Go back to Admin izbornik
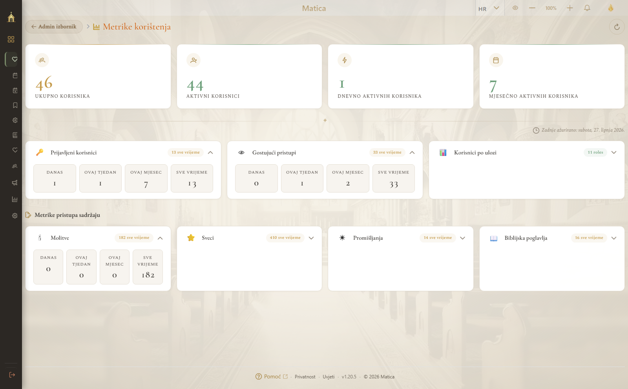628x389 pixels. coord(54,27)
